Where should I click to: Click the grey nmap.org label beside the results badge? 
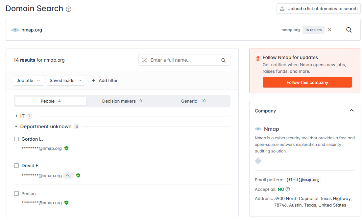click(290, 30)
